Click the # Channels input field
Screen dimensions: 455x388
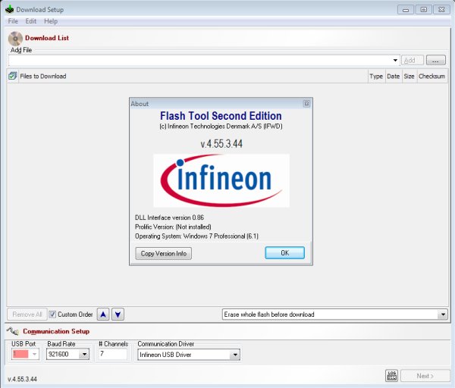click(113, 354)
